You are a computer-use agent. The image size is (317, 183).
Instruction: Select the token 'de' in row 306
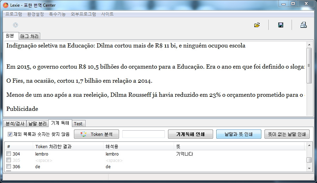pyautogui.click(x=38, y=167)
